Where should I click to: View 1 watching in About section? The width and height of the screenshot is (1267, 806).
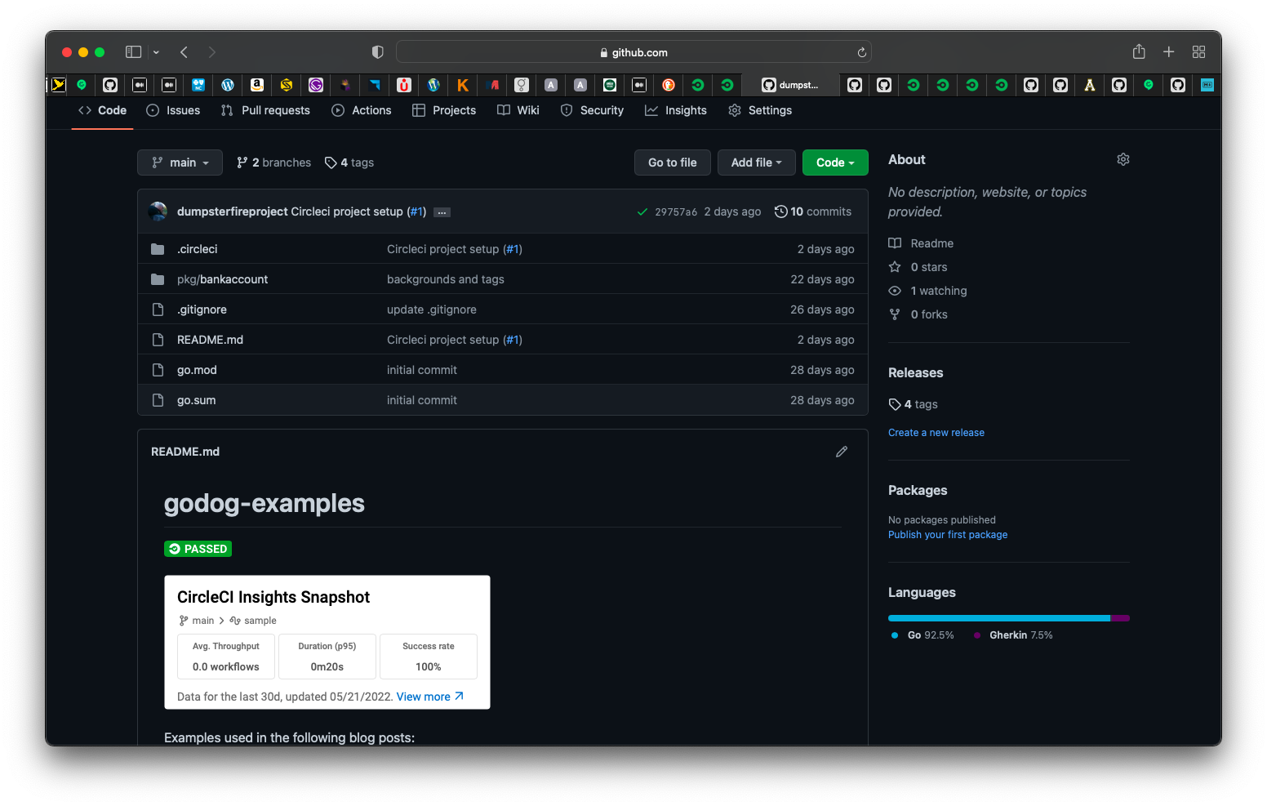[x=927, y=291]
